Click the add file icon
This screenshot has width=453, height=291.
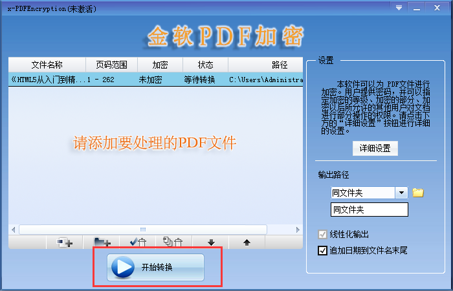(x=65, y=242)
